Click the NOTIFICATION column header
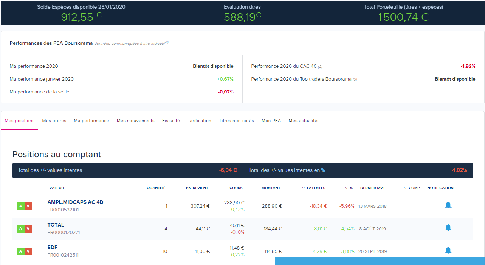 pos(440,188)
